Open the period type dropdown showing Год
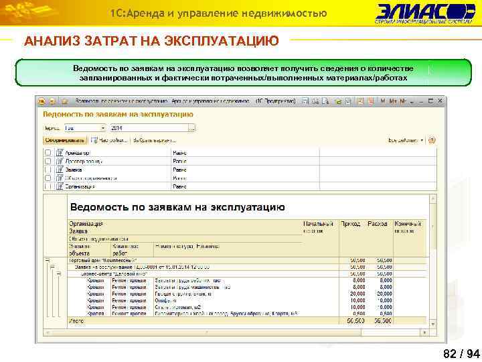 point(103,128)
